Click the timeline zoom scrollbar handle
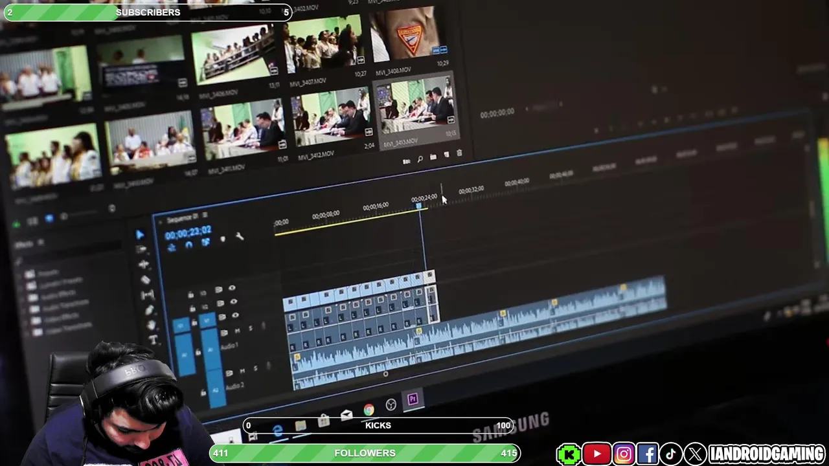This screenshot has width=829, height=466. coord(386,373)
